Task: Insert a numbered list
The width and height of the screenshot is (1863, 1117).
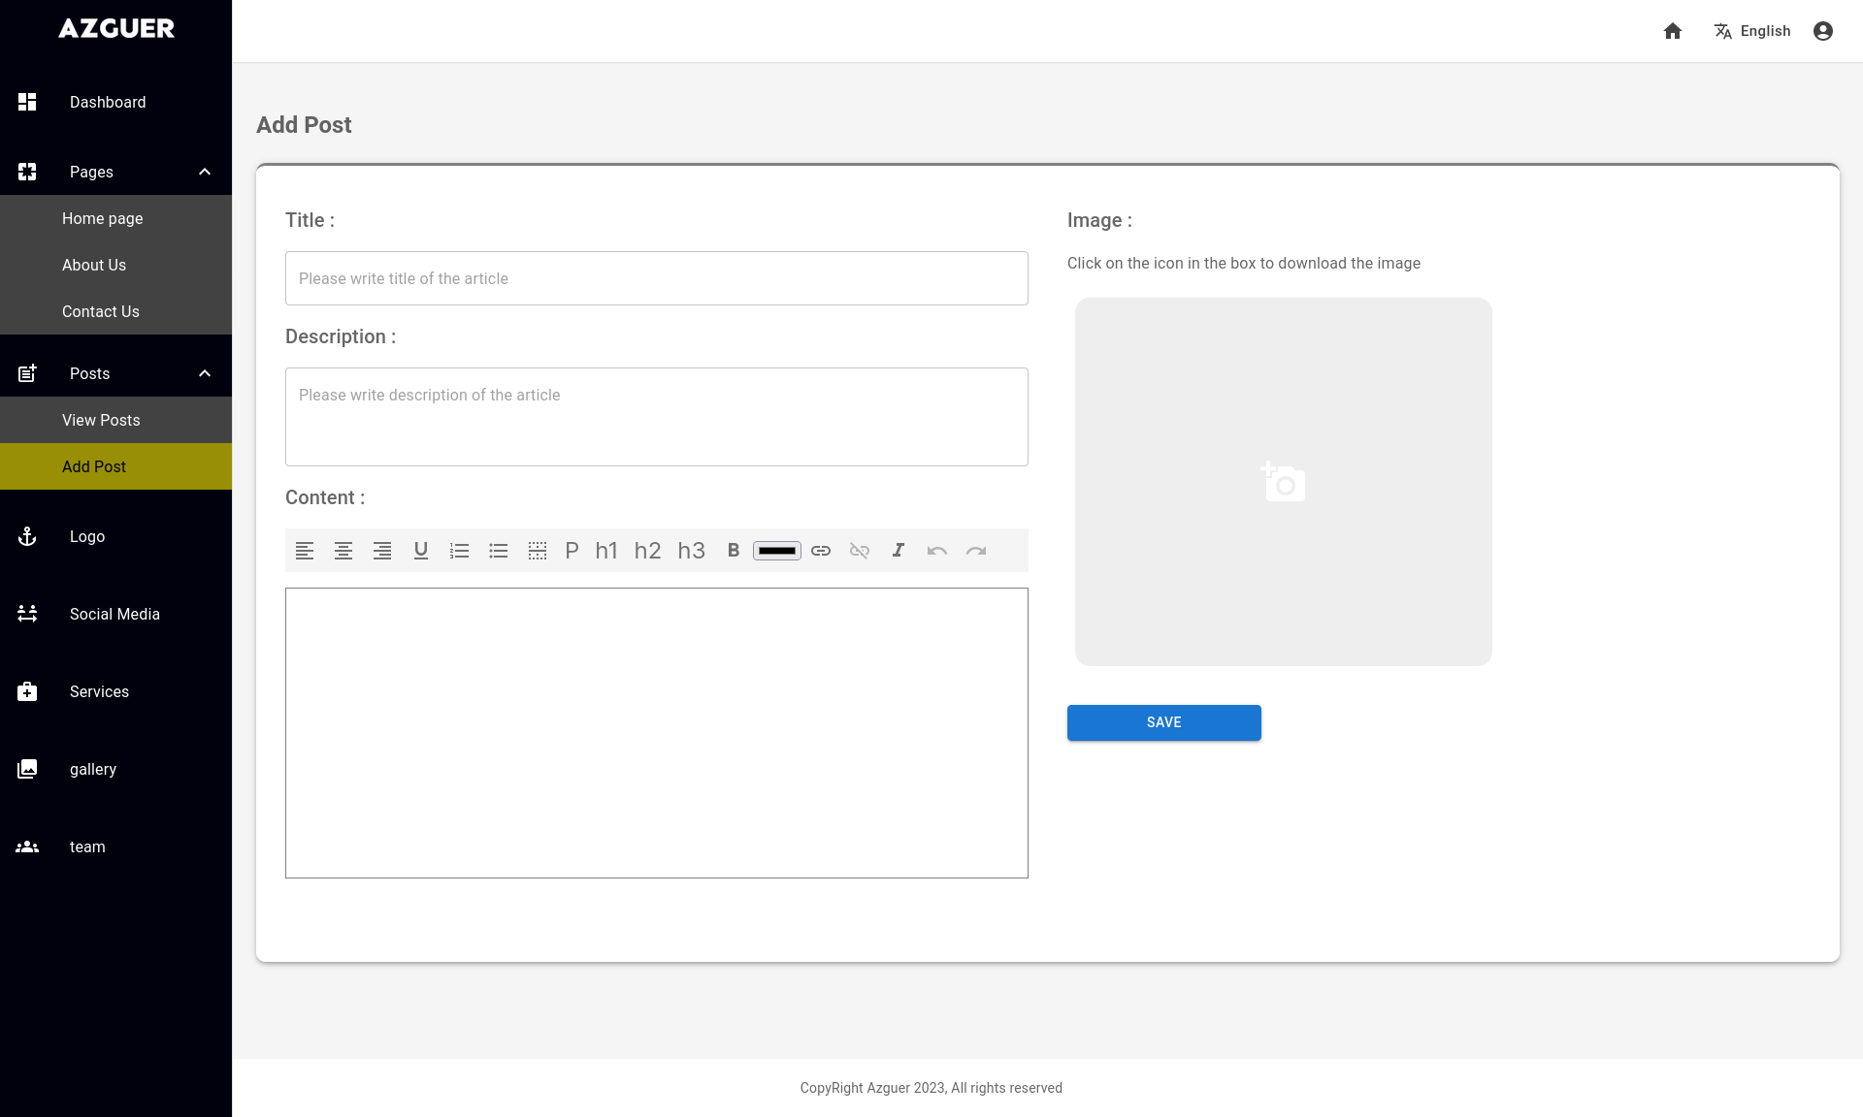Action: [x=460, y=551]
